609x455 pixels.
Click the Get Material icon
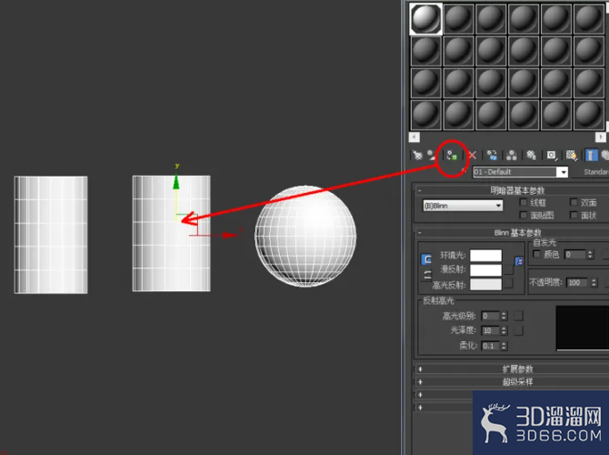point(417,156)
